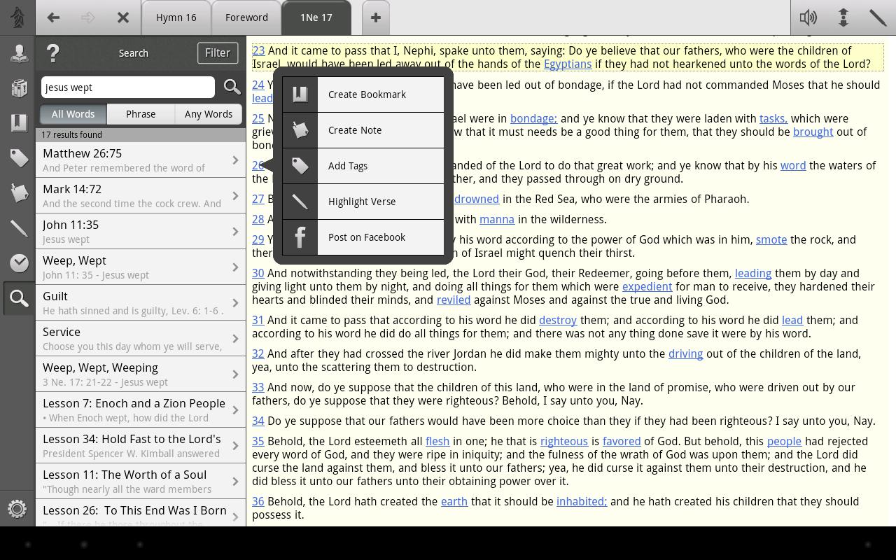Follow the smote footnote link

(x=771, y=239)
